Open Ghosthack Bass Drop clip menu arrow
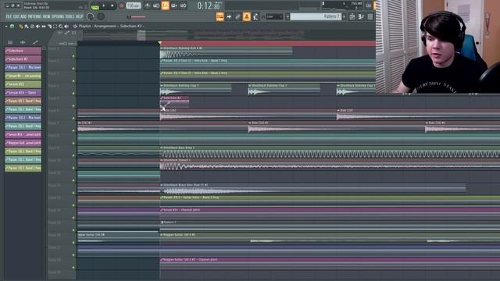 pos(162,148)
